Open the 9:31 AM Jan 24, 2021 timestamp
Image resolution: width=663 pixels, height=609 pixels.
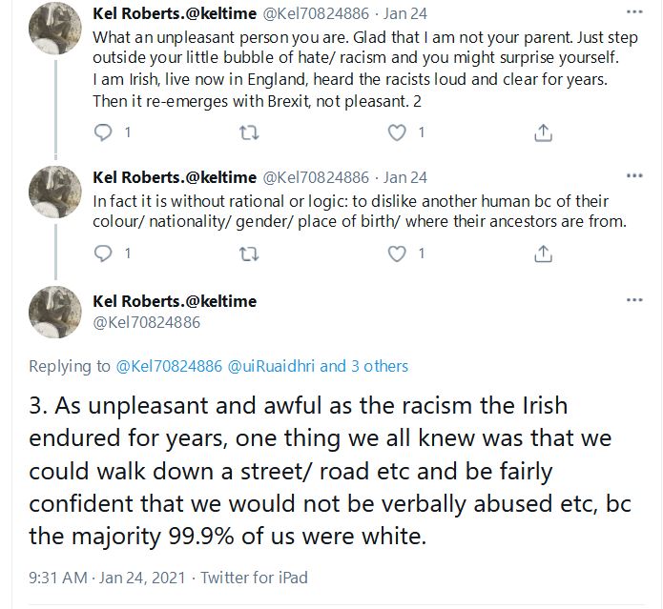pyautogui.click(x=107, y=578)
